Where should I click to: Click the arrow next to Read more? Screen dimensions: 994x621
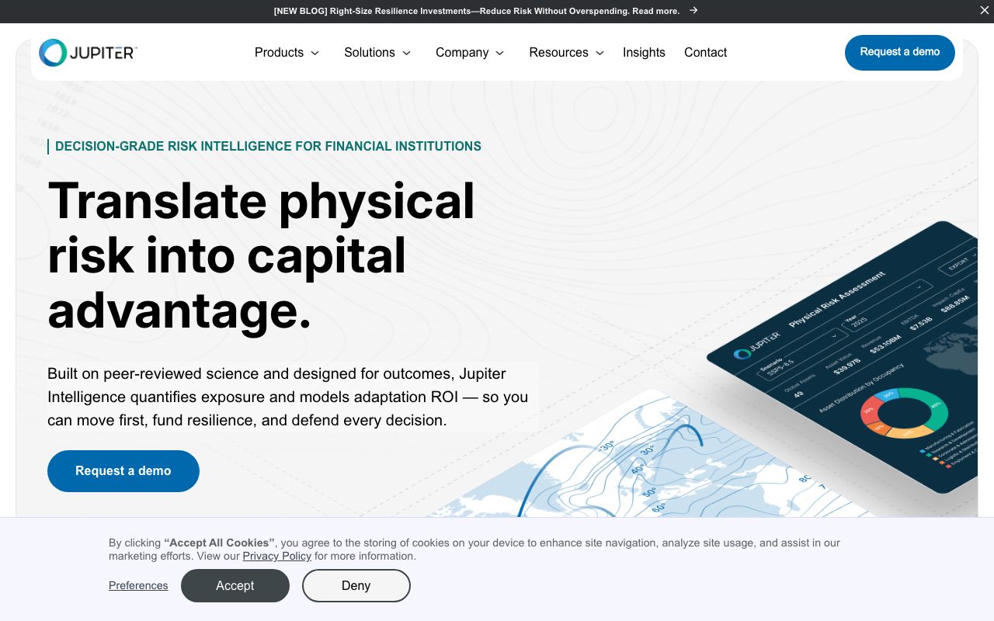pyautogui.click(x=693, y=10)
